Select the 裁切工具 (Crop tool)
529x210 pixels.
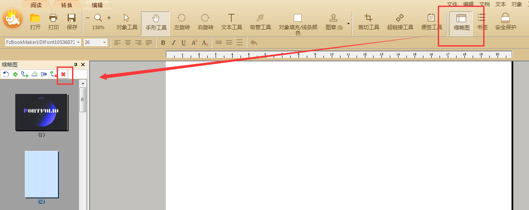tap(368, 22)
